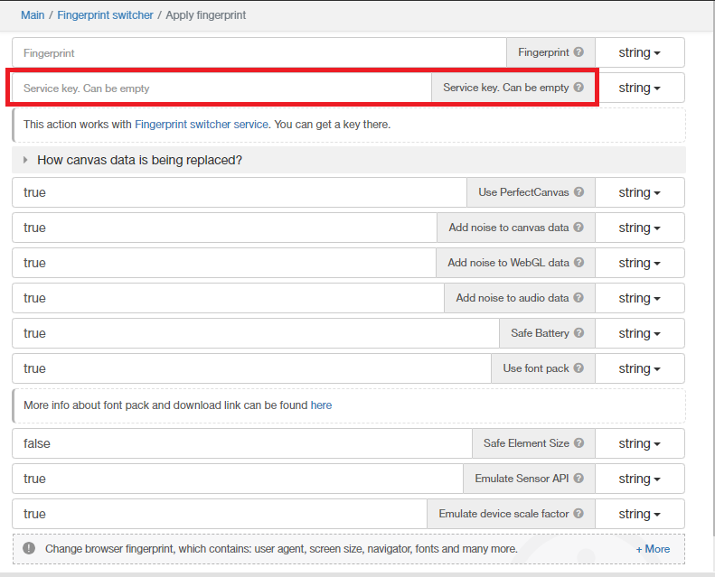Go to Main in the breadcrumb
Image resolution: width=715 pixels, height=577 pixels.
(x=33, y=15)
